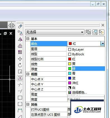
Task: Pick 红 red in the color list
Action: tap(86, 59)
